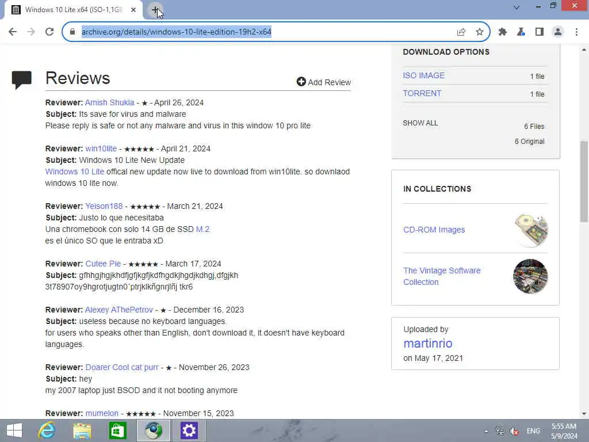Viewport: 589px width, 442px height.
Task: Switch the ENG input language
Action: click(533, 431)
